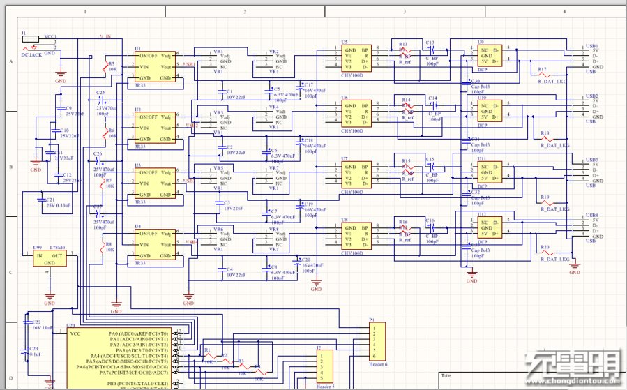Select the U12 DCP chip
The width and height of the screenshot is (627, 390).
(490, 228)
